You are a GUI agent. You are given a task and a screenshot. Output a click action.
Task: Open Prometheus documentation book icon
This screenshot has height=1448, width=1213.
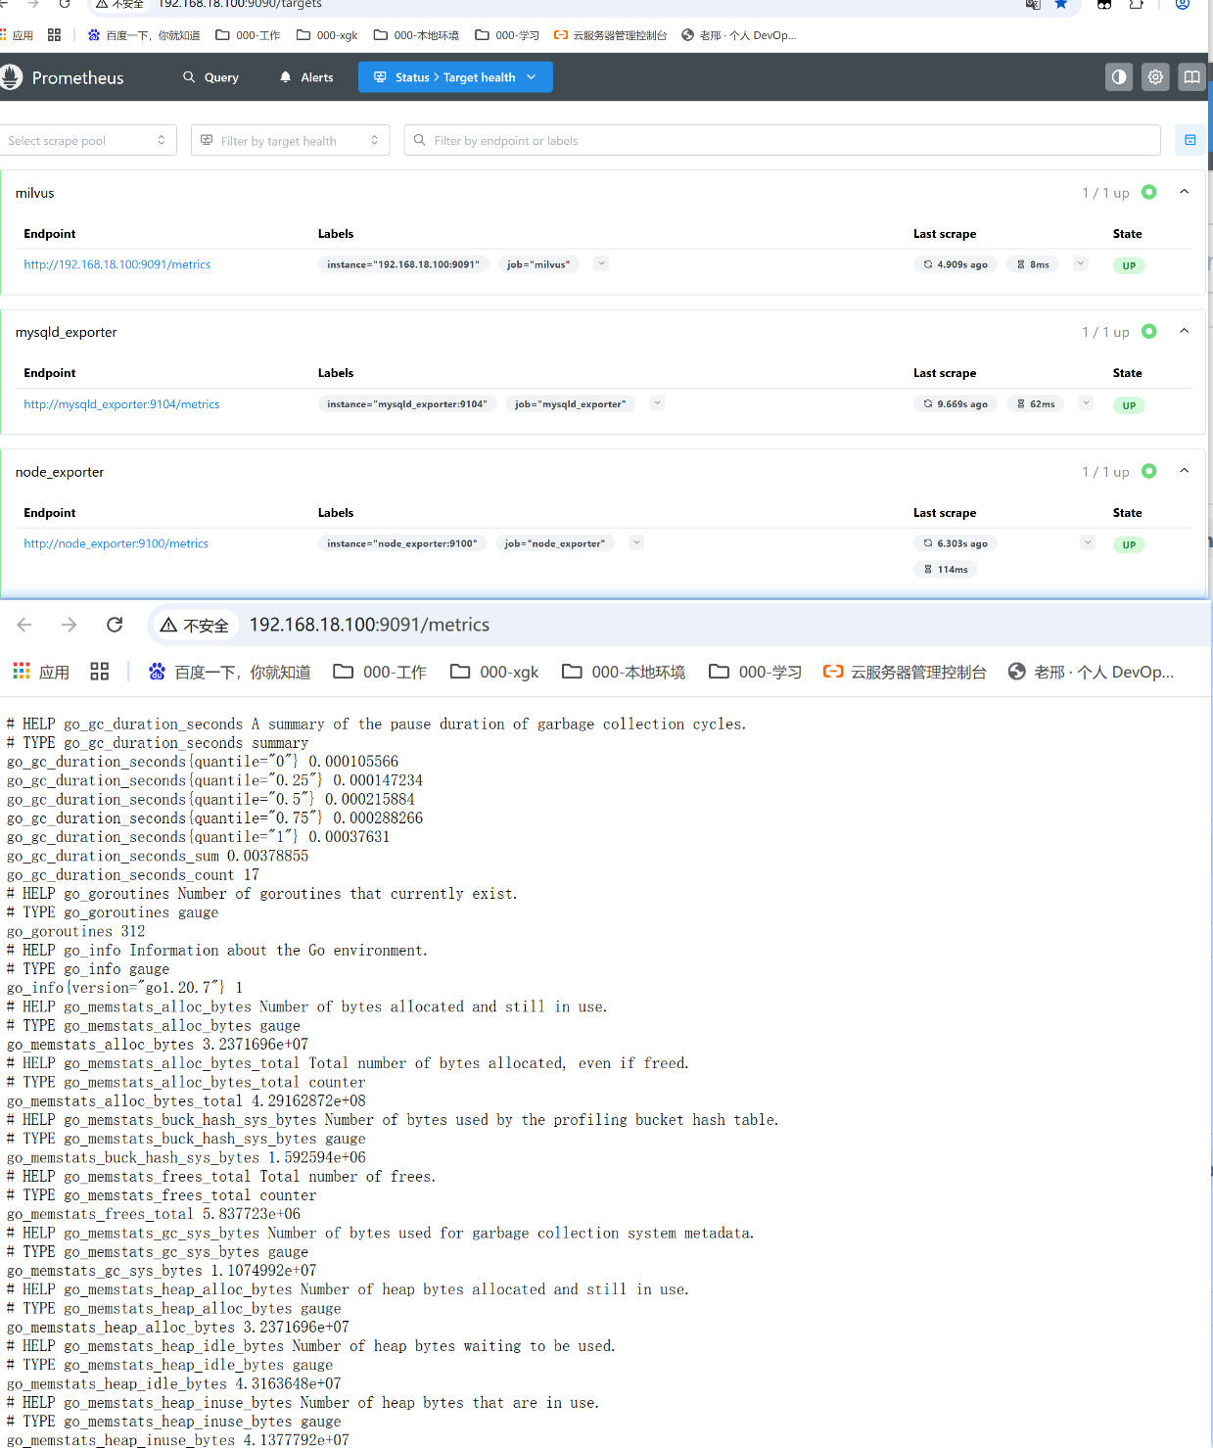1191,77
